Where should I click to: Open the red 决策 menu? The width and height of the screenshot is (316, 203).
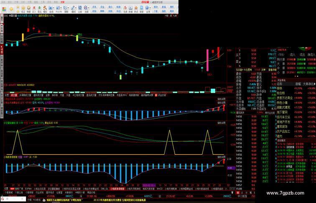click(62, 2)
